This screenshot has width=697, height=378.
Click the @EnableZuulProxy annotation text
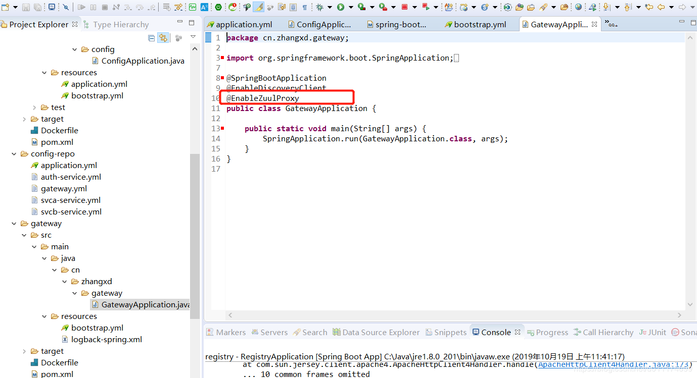tap(263, 98)
